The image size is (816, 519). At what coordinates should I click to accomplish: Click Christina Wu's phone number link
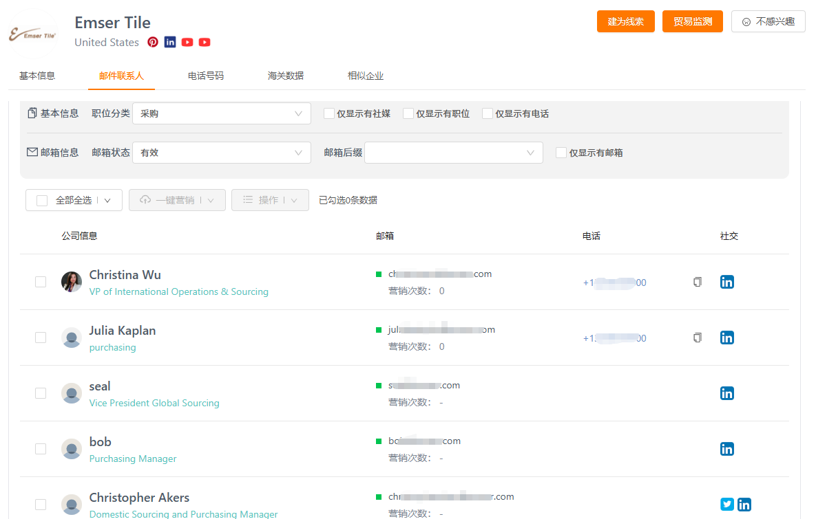coord(615,283)
